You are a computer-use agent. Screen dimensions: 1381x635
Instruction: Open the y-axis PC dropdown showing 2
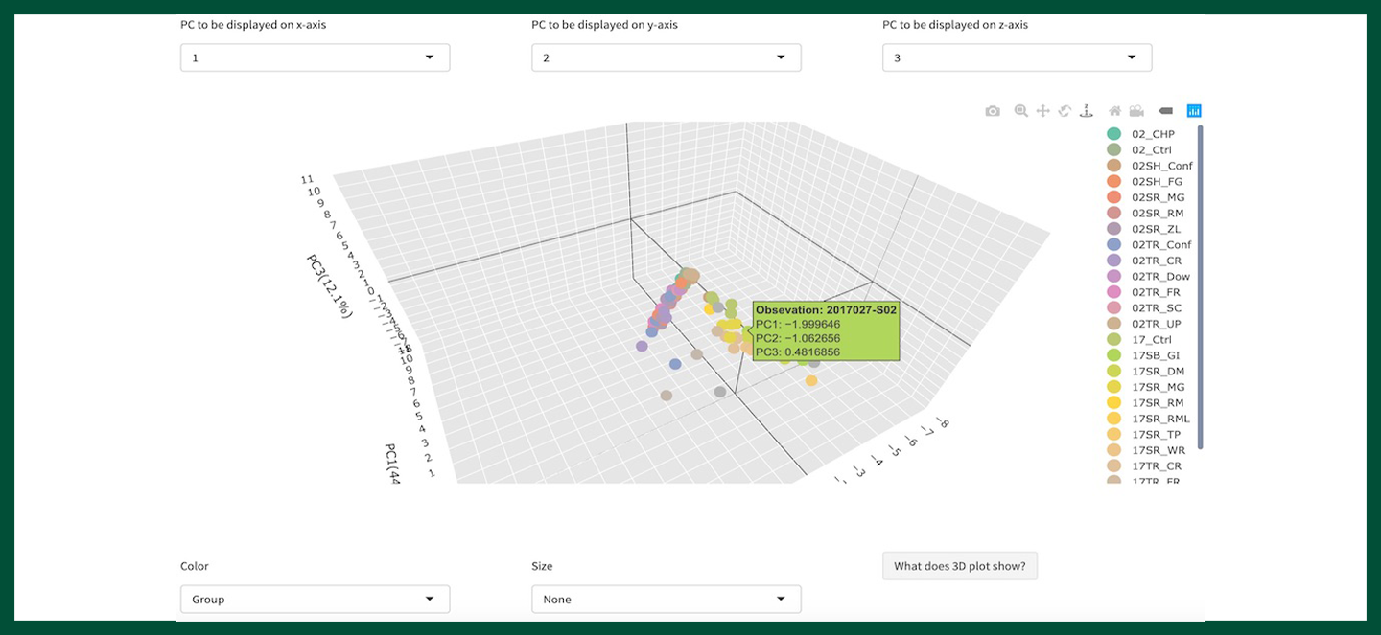[666, 57]
